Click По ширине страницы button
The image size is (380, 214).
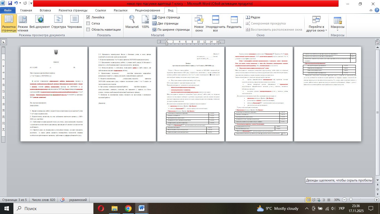pos(171,30)
